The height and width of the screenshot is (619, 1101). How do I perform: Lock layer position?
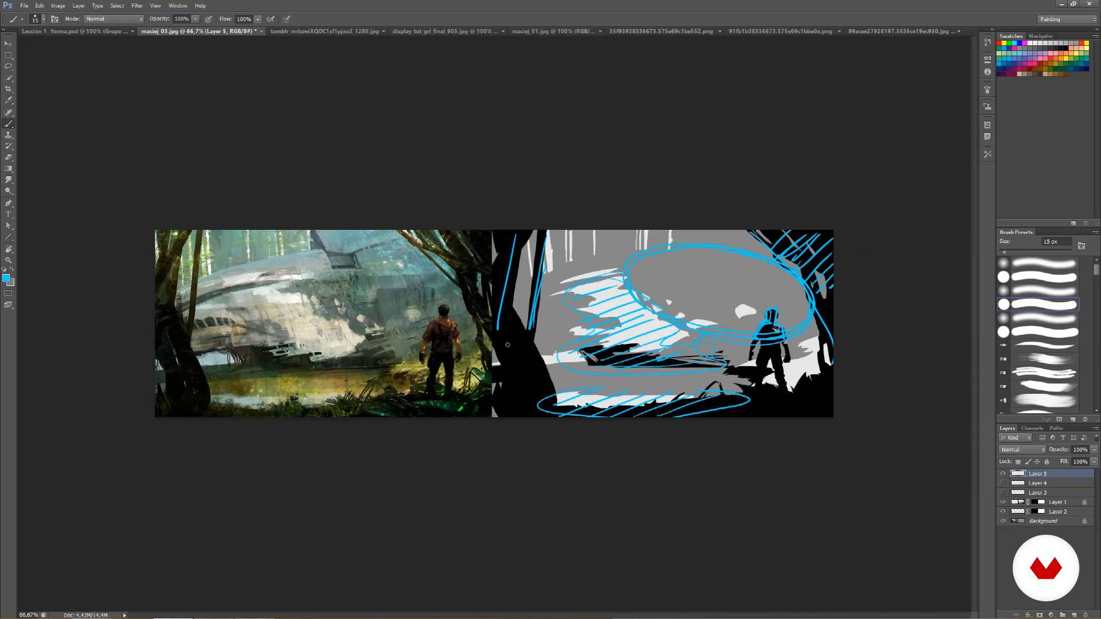tap(1037, 462)
